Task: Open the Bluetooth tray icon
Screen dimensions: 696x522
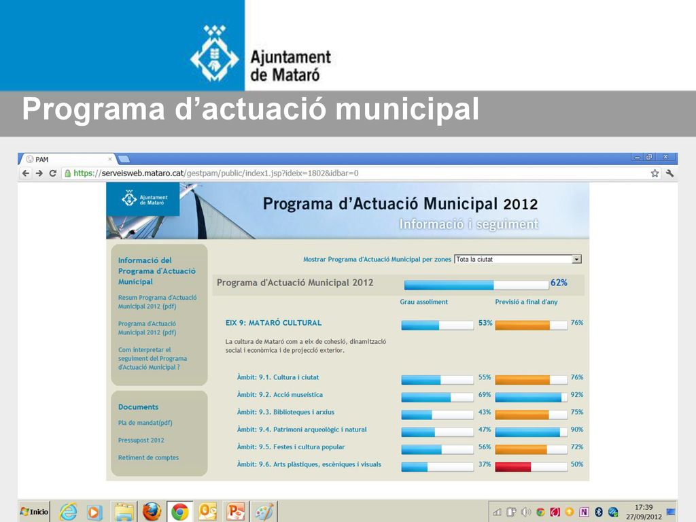Action: [x=598, y=512]
